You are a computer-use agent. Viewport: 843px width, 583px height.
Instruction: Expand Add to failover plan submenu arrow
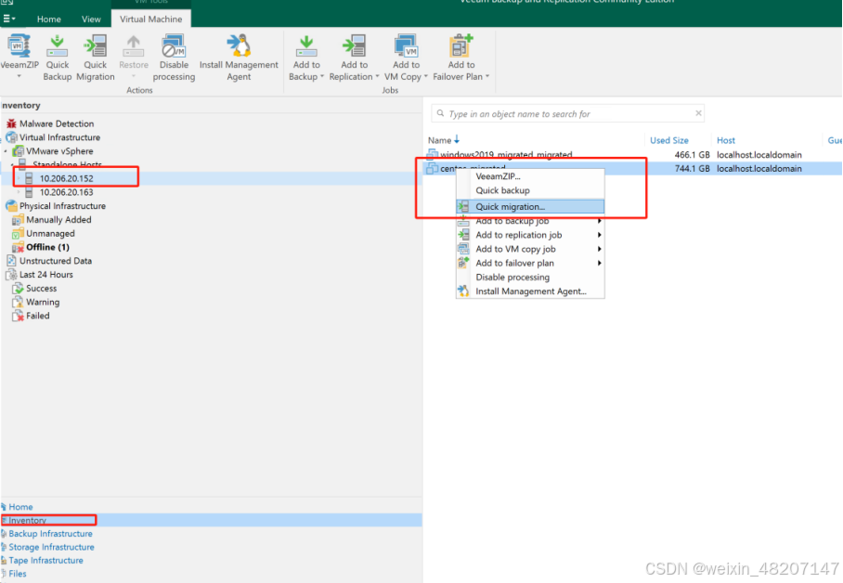tap(599, 263)
